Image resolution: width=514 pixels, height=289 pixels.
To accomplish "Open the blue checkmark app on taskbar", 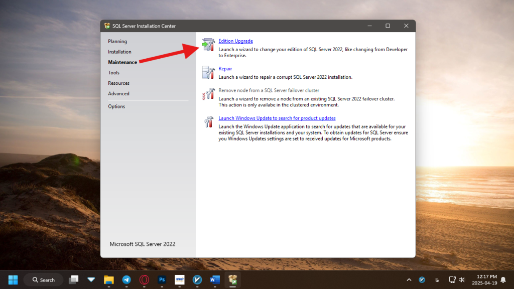I will pos(197,280).
